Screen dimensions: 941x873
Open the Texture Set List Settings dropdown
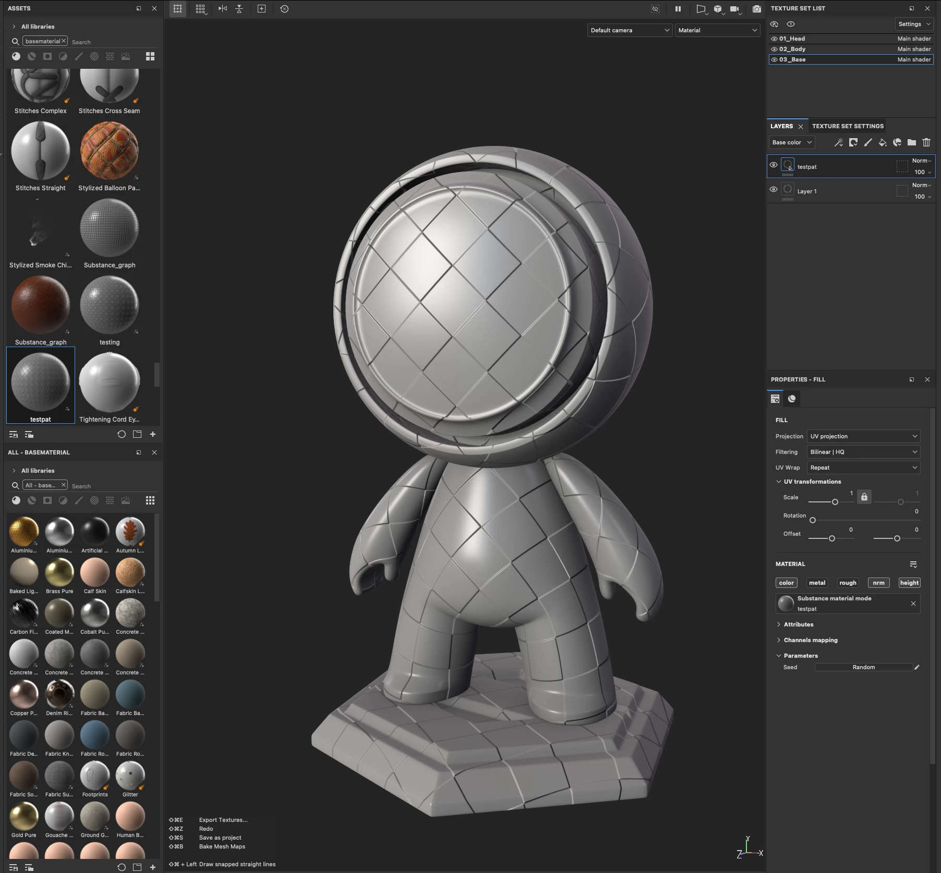coord(914,24)
